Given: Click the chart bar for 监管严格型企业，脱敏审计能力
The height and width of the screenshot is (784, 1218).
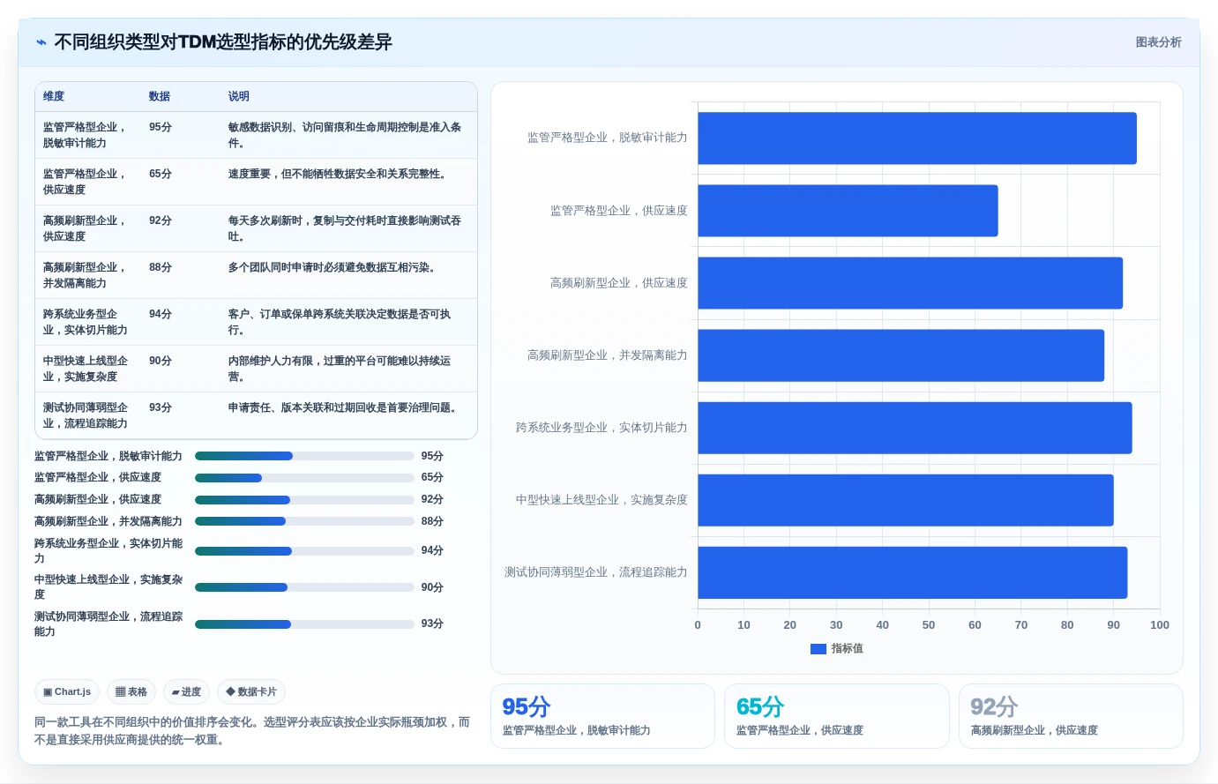Looking at the screenshot, I should click(x=917, y=138).
